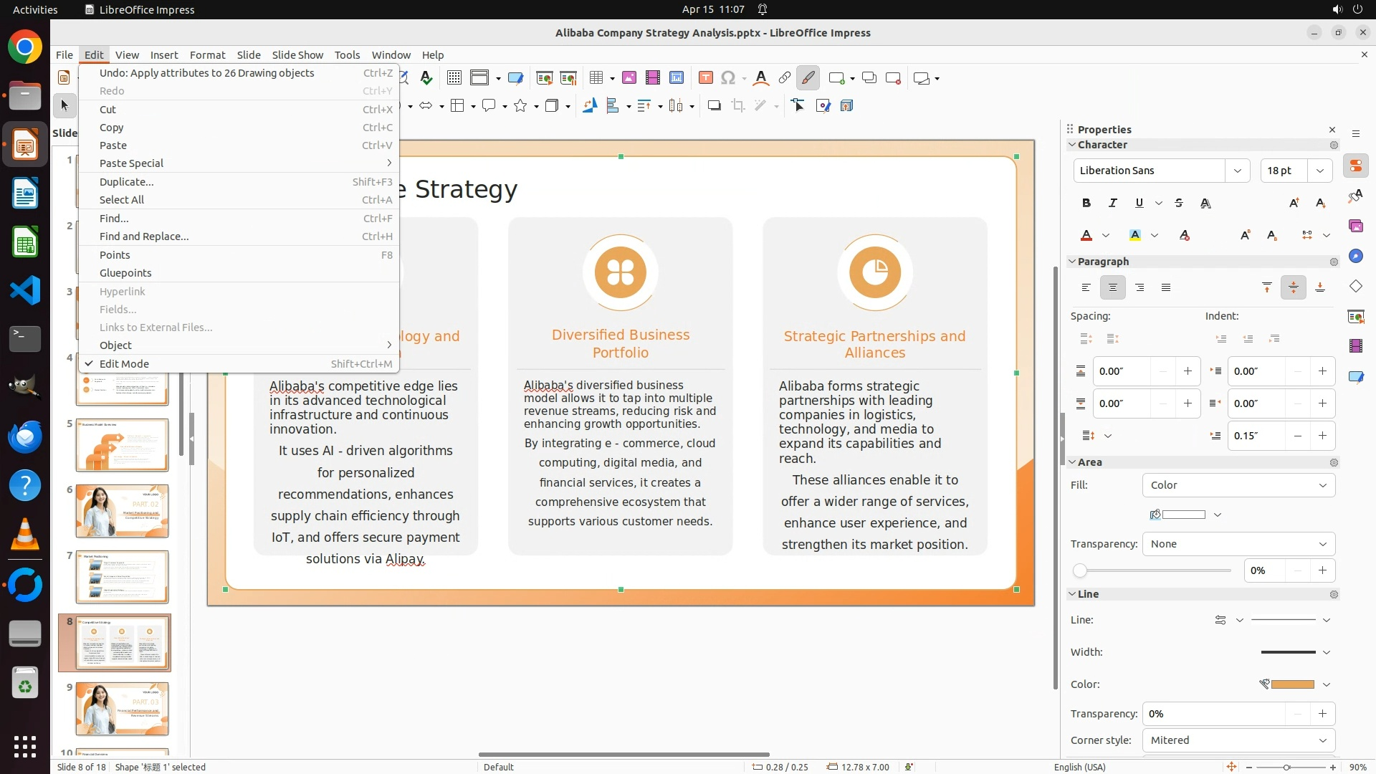Open the Slide Show menu
Viewport: 1376px width, 774px height.
click(297, 55)
